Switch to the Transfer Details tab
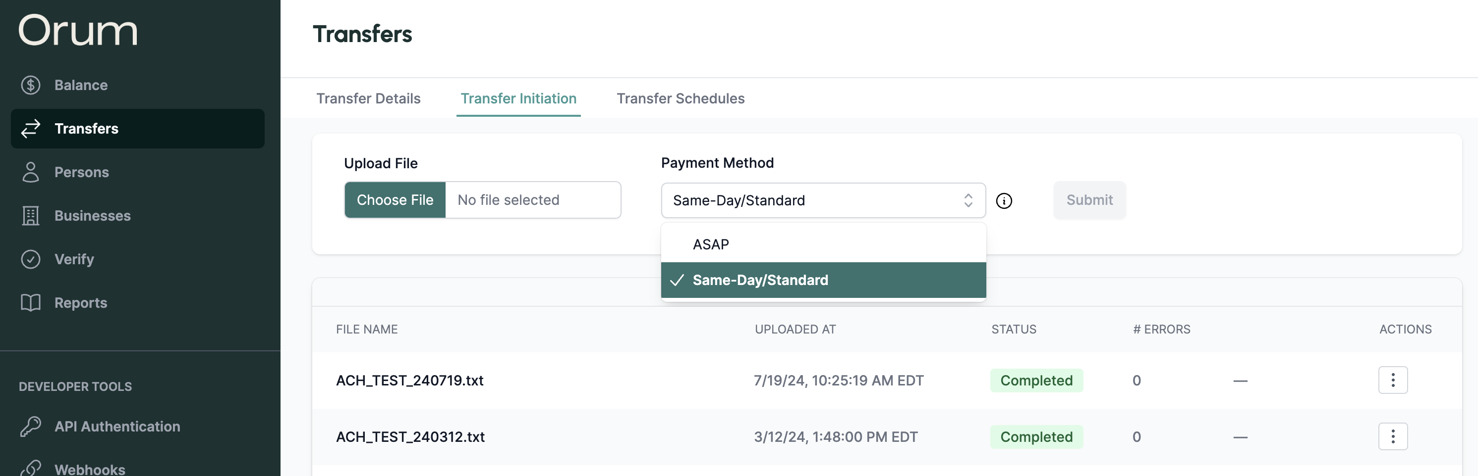This screenshot has width=1478, height=476. coord(368,98)
